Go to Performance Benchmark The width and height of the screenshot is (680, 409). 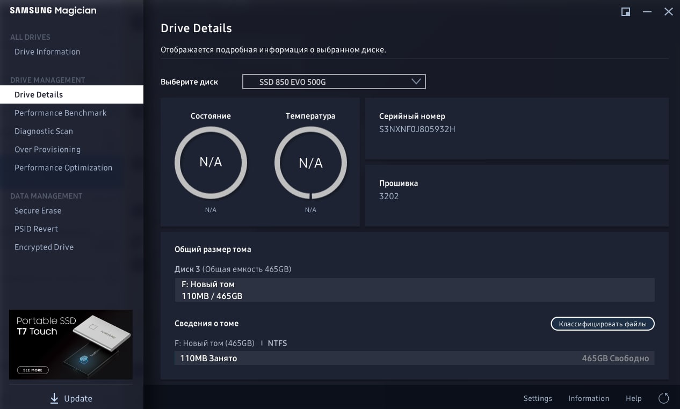pyautogui.click(x=61, y=113)
